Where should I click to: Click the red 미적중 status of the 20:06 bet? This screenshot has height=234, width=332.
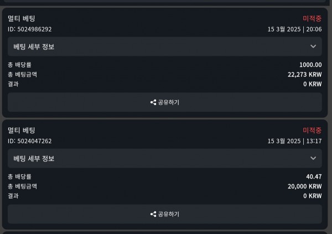(312, 18)
